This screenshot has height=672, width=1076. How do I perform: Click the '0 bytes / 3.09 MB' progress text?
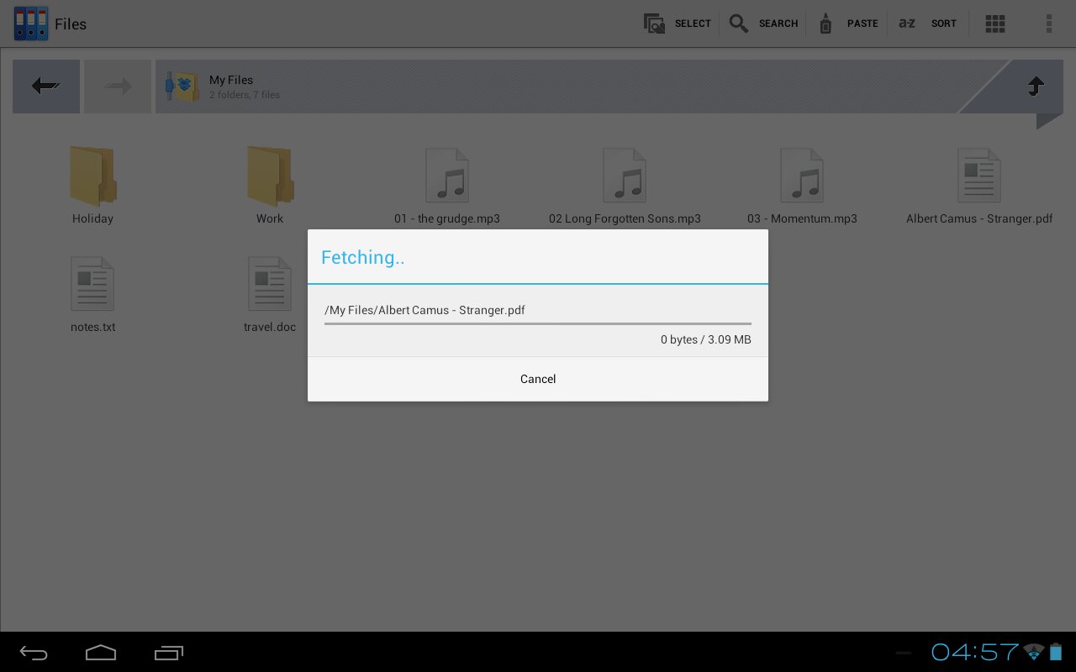coord(706,339)
